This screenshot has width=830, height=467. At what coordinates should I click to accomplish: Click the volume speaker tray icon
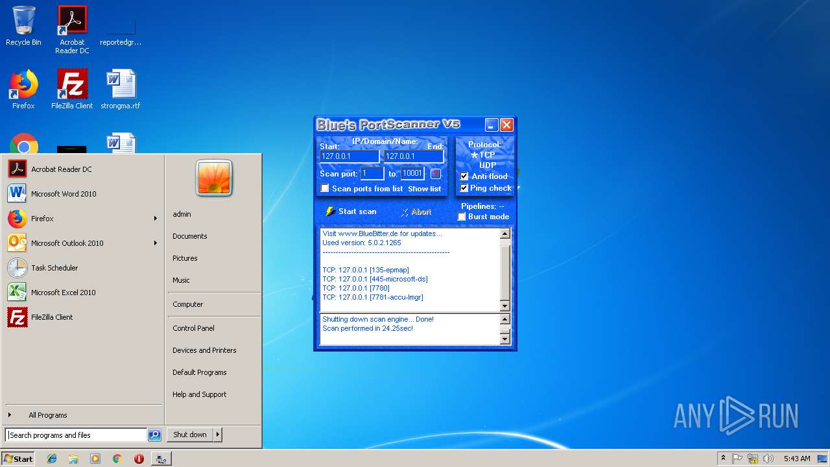[x=768, y=459]
